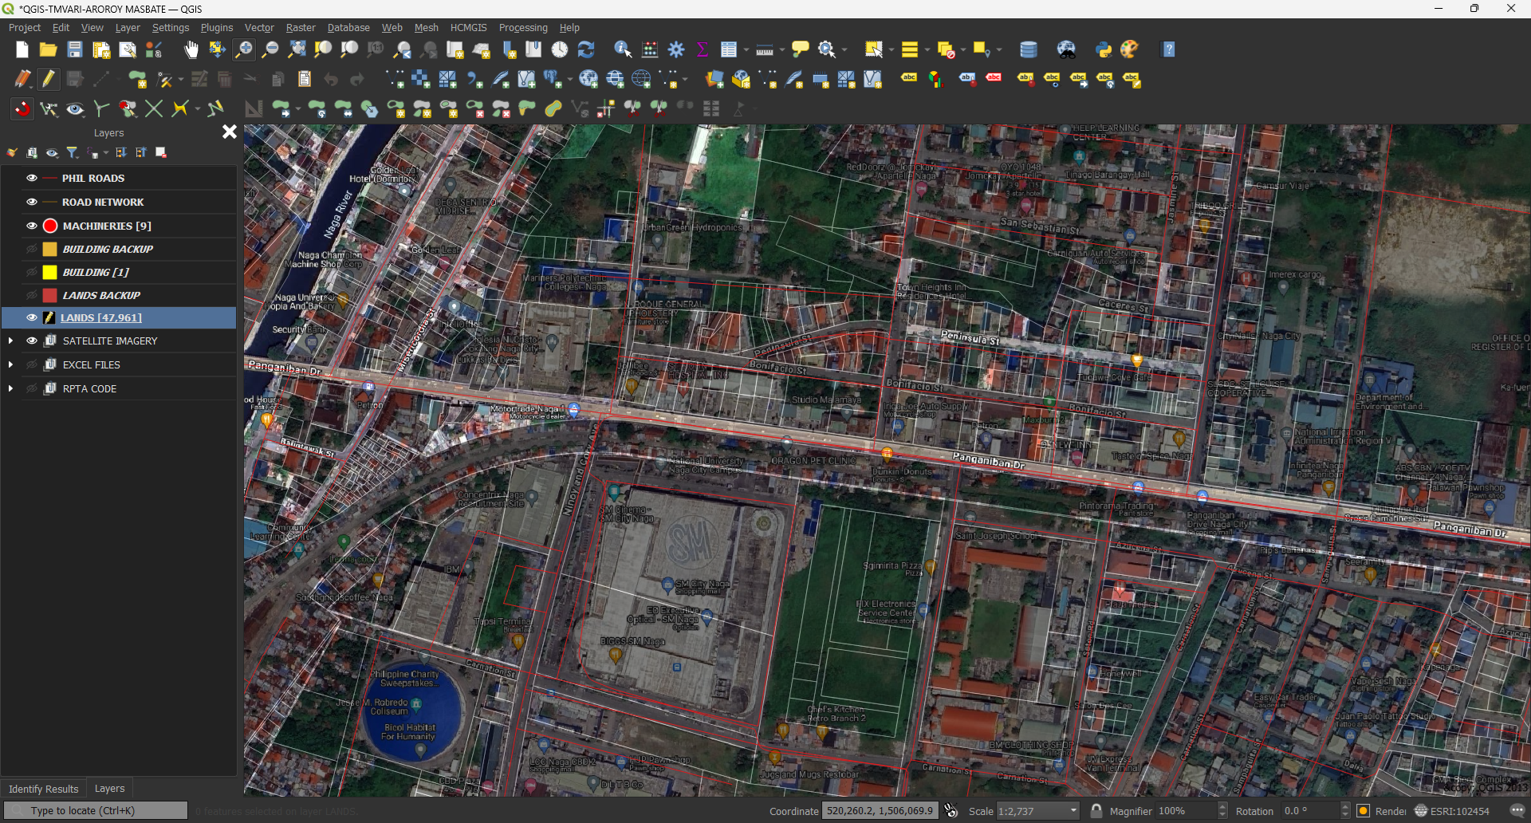Click the Coordinate value field
This screenshot has width=1531, height=823.
point(880,811)
